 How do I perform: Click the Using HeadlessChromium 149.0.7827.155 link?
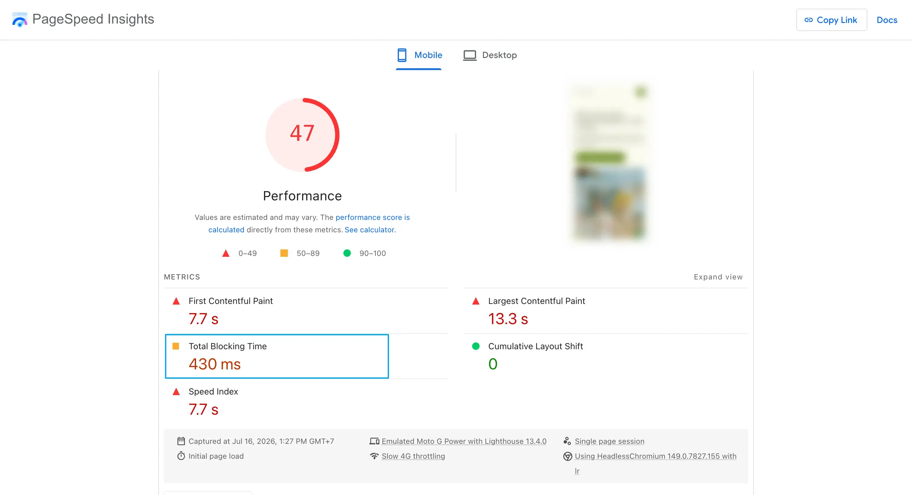click(x=655, y=456)
